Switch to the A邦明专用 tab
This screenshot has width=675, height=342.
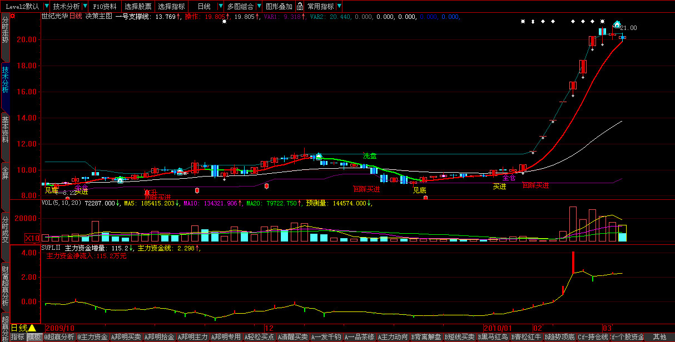tap(226, 337)
